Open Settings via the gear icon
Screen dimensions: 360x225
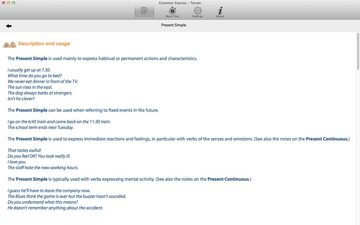[198, 12]
